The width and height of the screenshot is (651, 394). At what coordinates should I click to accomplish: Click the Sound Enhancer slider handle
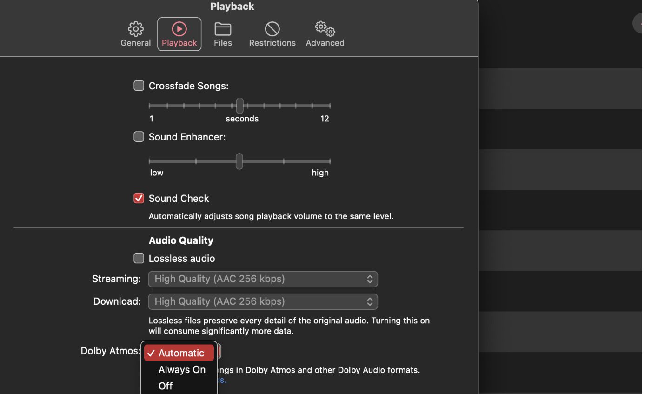(239, 161)
